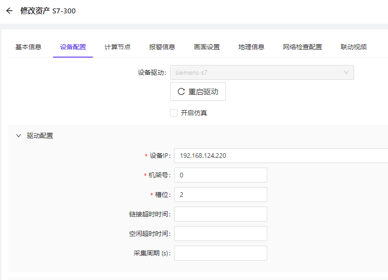Focus the 空闲超时时间 input field
Image resolution: width=388 pixels, height=280 pixels.
pos(221,234)
